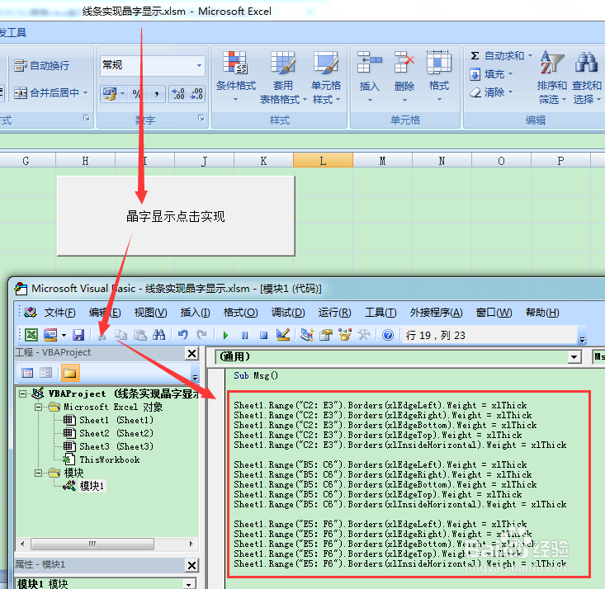The width and height of the screenshot is (605, 589).
Task: Click Insert cells icon in ribbon
Action: tap(369, 63)
